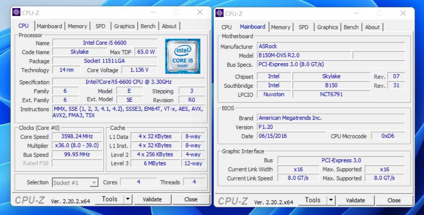
Task: Click BIOS Date value 06/15/2016
Action: [291, 136]
